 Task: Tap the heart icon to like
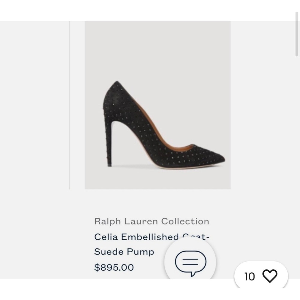pyautogui.click(x=270, y=276)
